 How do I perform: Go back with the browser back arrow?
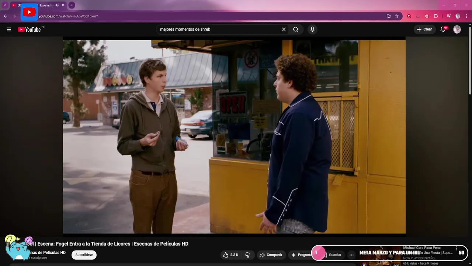click(x=6, y=16)
